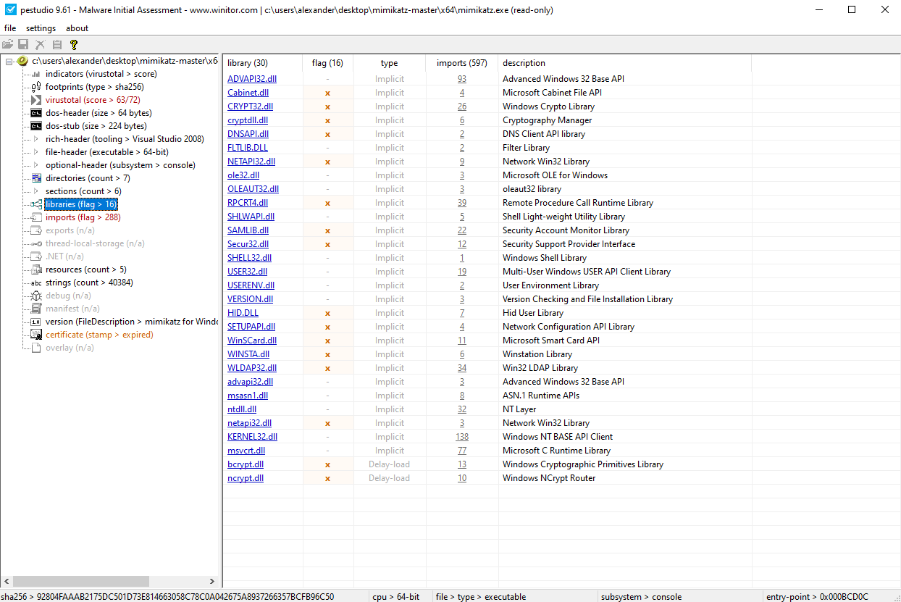Expand the rich-header node arrow
Viewport: 901px width, 602px height.
(37, 139)
